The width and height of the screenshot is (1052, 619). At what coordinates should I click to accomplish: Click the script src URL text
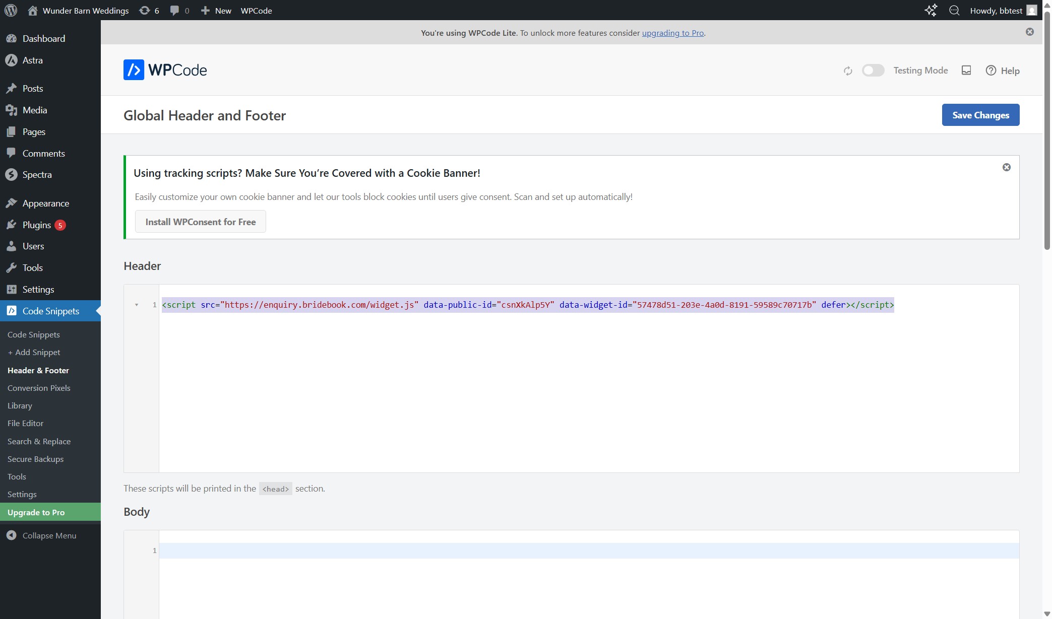(320, 305)
